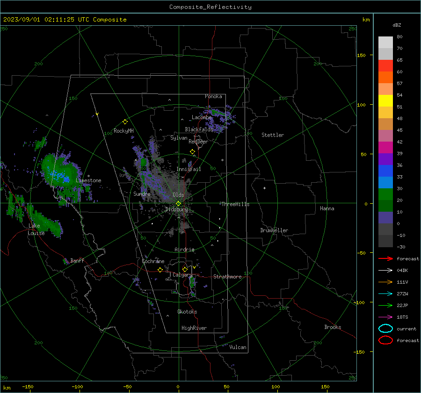421x393 pixels.
Task: Click the yellow 54-51 dBZ color swatch
Action: [x=385, y=100]
